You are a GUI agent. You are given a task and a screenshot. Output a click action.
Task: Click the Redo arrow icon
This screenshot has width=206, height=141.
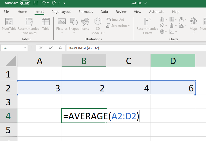tap(54, 3)
